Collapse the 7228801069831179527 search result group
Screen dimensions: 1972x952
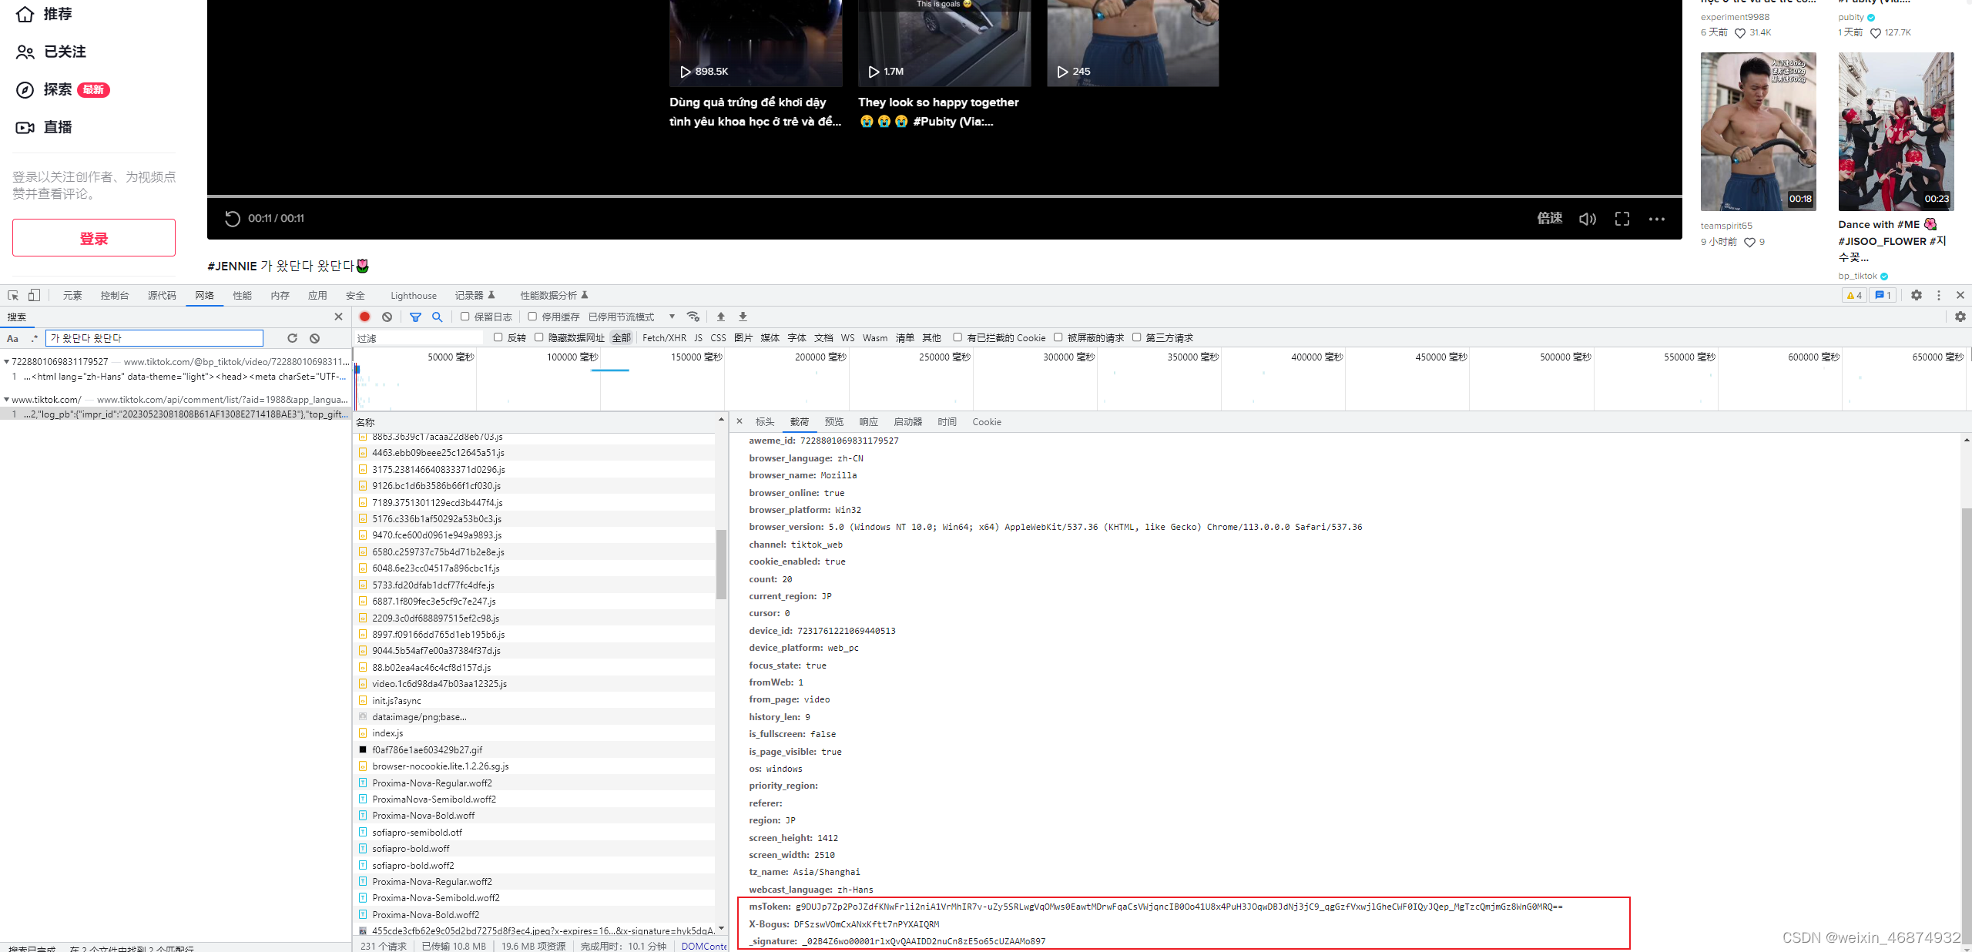coord(7,361)
